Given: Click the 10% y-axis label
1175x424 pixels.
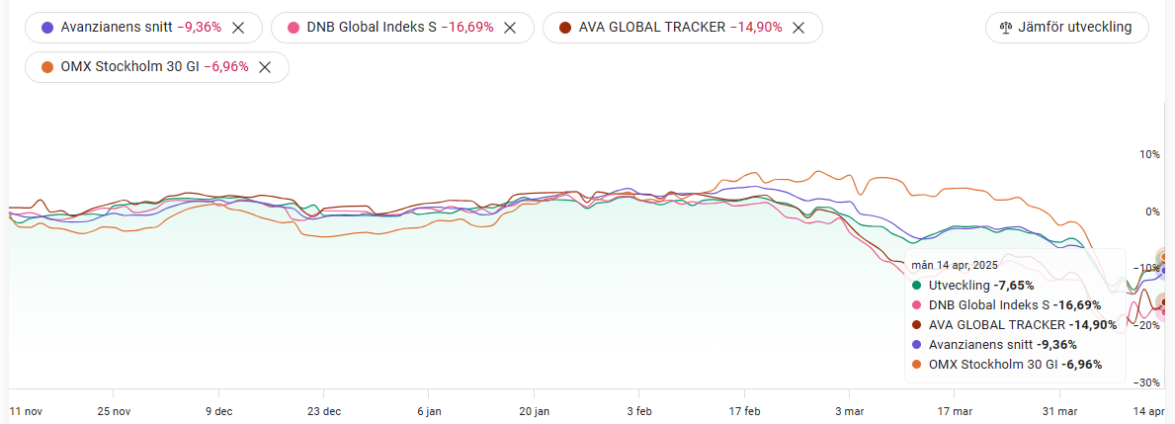Looking at the screenshot, I should point(1149,154).
